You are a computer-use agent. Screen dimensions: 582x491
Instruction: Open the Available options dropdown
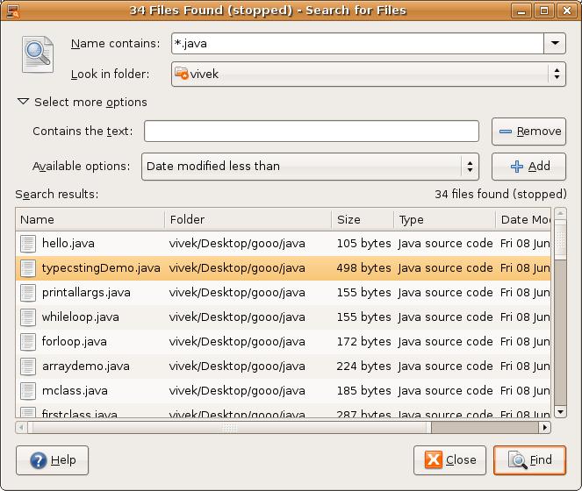470,166
